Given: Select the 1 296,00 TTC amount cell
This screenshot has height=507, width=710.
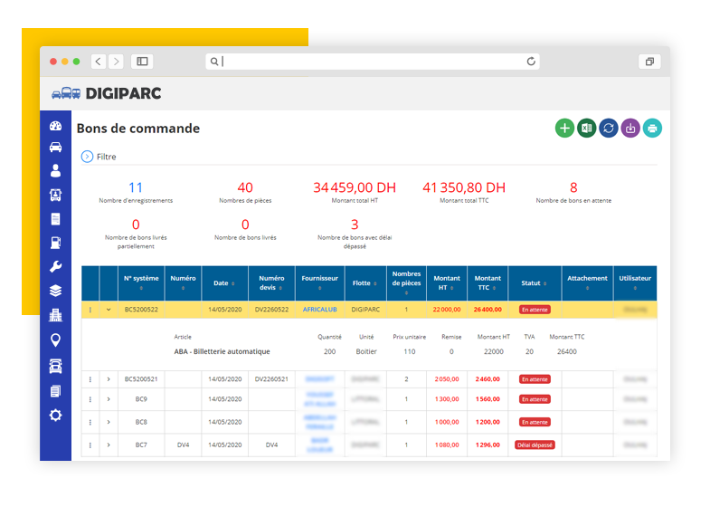Looking at the screenshot, I should tap(488, 445).
